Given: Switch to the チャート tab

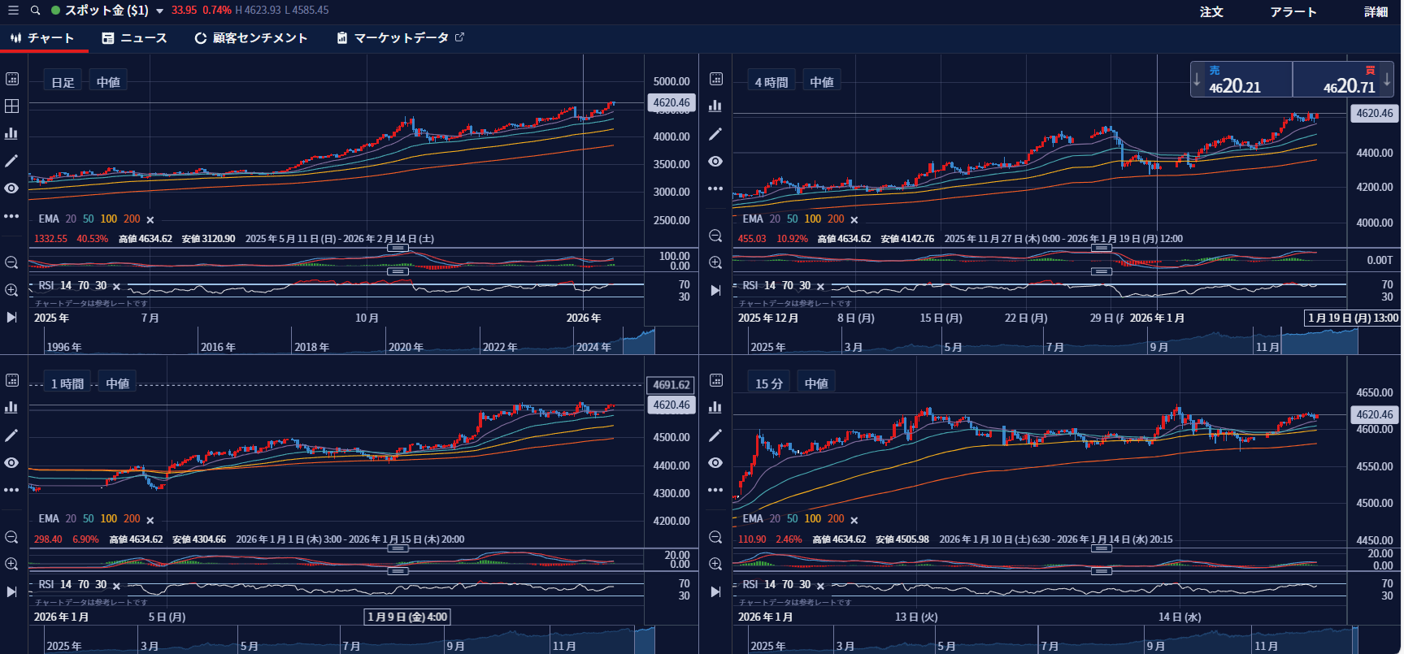Looking at the screenshot, I should tap(42, 38).
